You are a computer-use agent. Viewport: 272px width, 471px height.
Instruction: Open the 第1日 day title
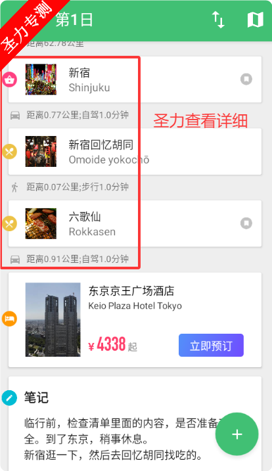pyautogui.click(x=74, y=20)
